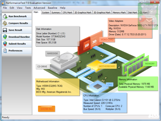Click the Compare Results icon
161x121 pixels.
pyautogui.click(x=5, y=23)
